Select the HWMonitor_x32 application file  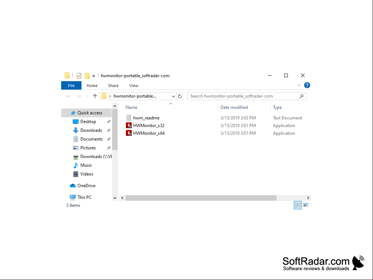pyautogui.click(x=149, y=126)
